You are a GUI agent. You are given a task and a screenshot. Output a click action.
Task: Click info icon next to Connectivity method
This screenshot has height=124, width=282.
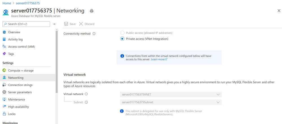pyautogui.click(x=94, y=34)
